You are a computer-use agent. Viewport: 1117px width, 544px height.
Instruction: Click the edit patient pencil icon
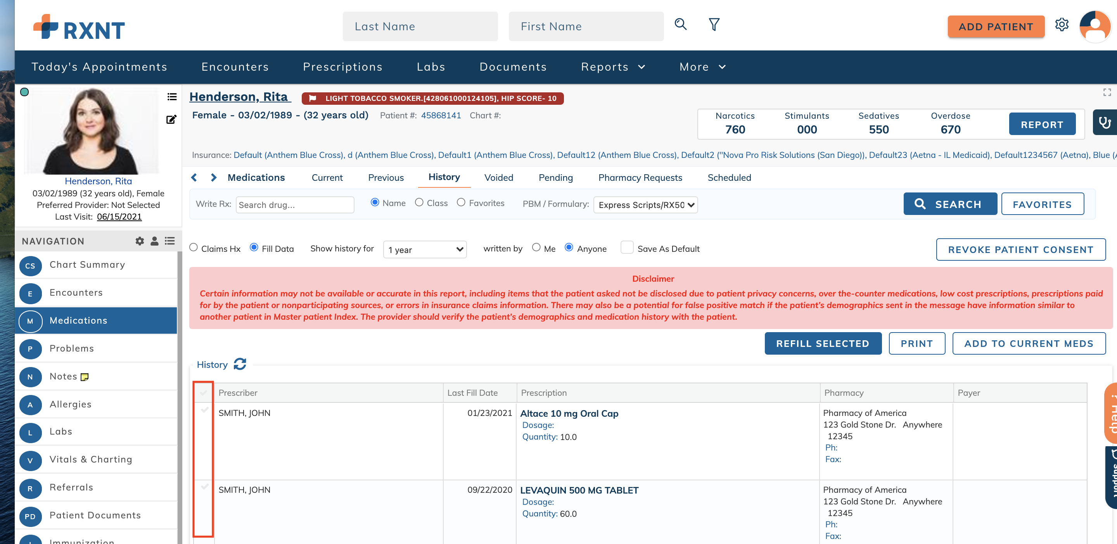point(171,119)
